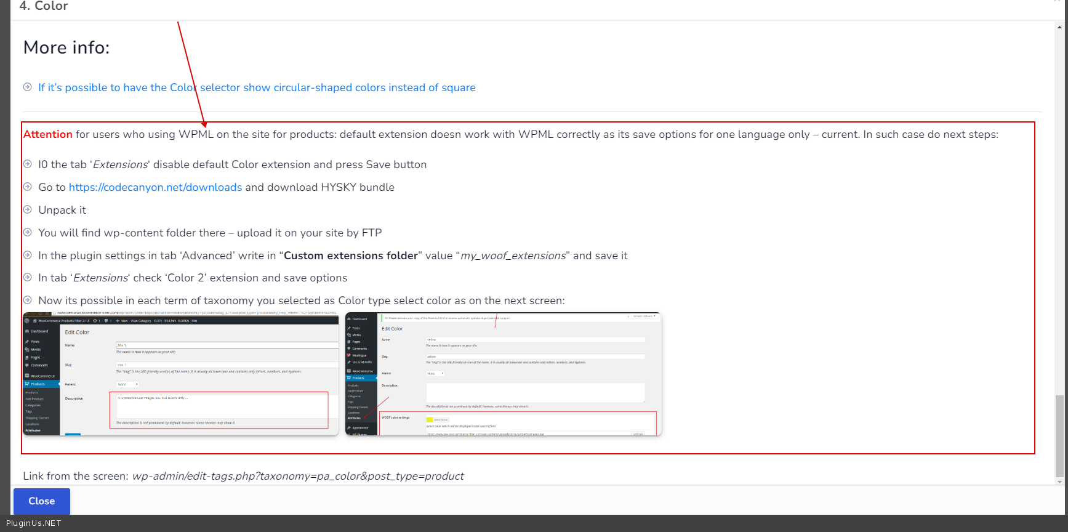Click bullet icon next to 'Unpack it'

coord(27,209)
